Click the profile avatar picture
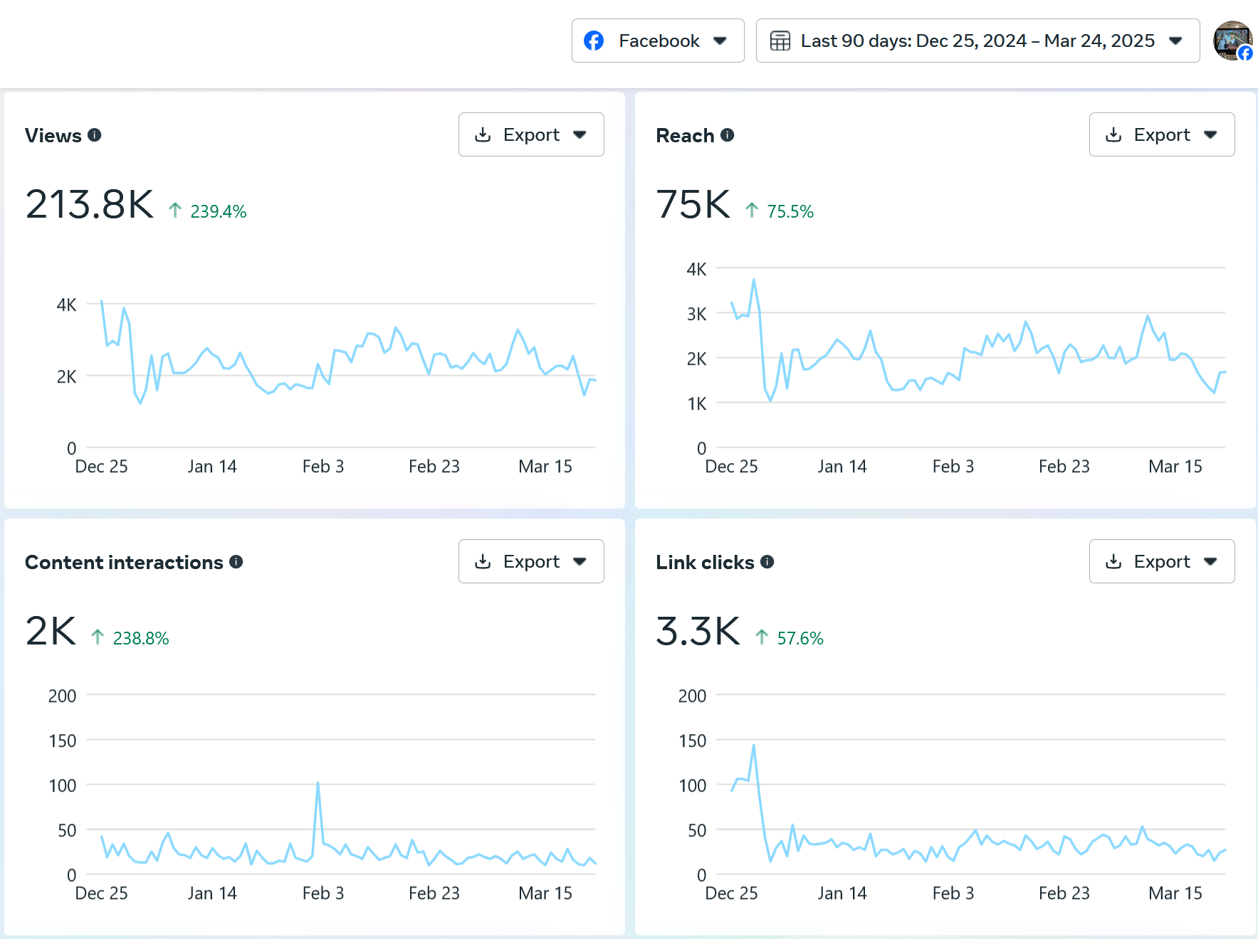 pos(1232,41)
